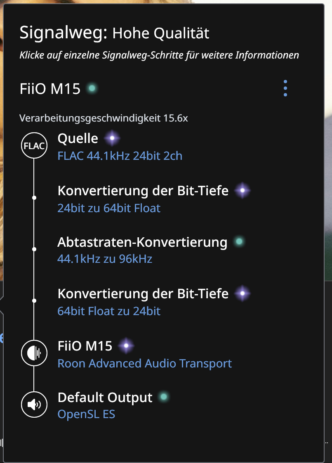Click purple star beside FiiO M15 transport step
Image resolution: width=332 pixels, height=463 pixels.
click(126, 346)
